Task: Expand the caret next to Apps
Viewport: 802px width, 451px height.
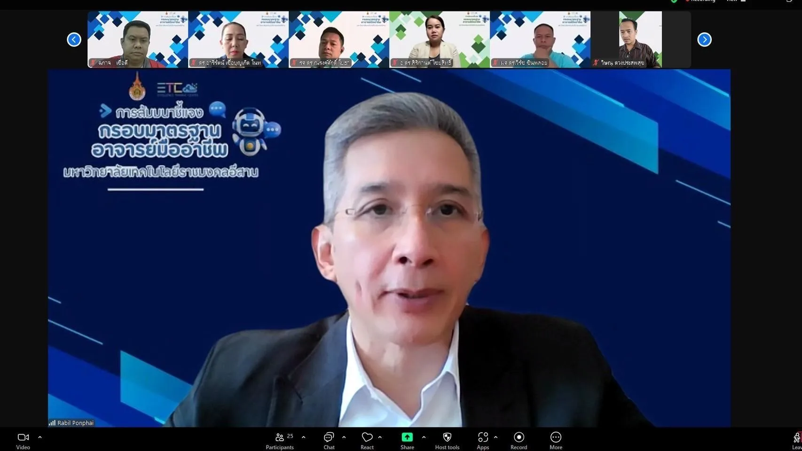Action: tap(495, 437)
